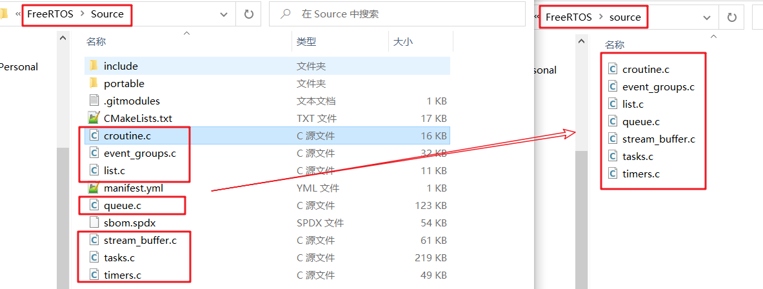Viewport: 763px width, 289px height.
Task: Expand the path chevron before FreeRTOS in left window
Action: click(18, 14)
